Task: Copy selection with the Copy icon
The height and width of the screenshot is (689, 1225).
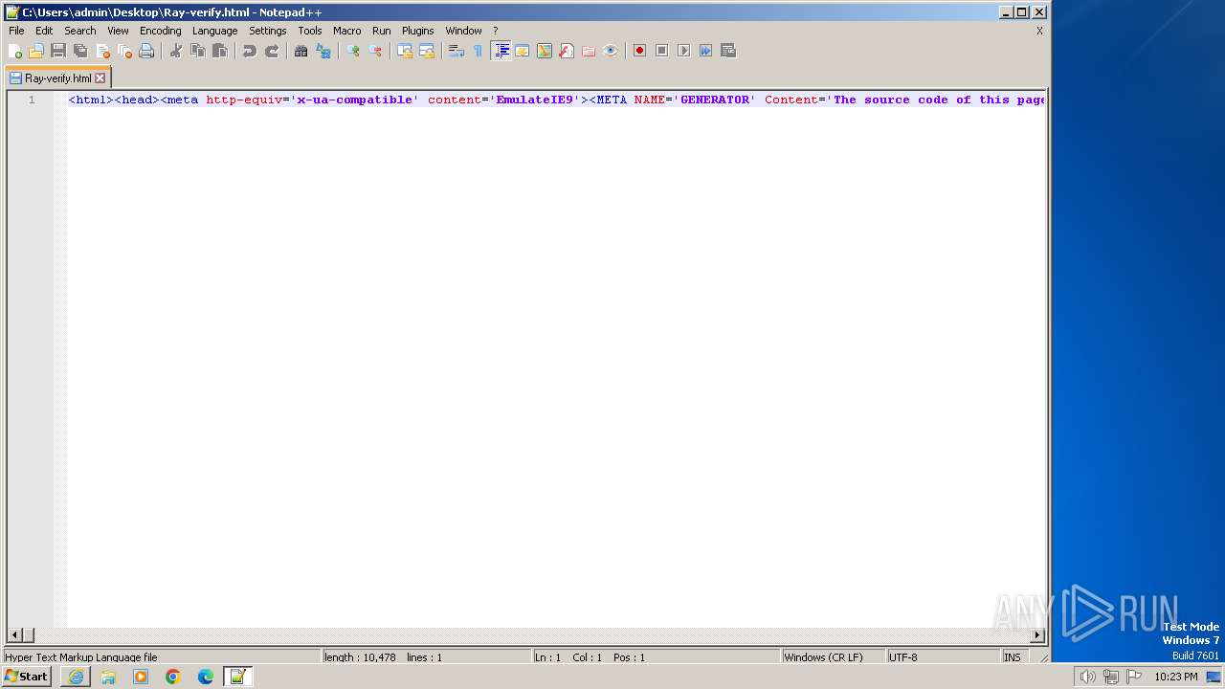Action: [x=198, y=51]
